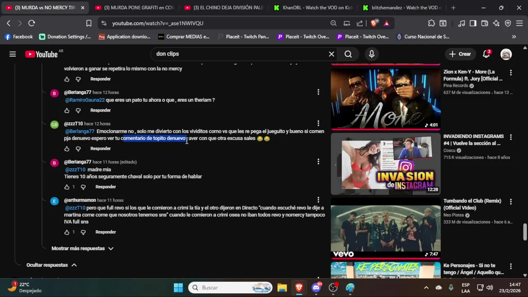Show more bookmarks chevron
This screenshot has height=297, width=528.
[x=514, y=37]
